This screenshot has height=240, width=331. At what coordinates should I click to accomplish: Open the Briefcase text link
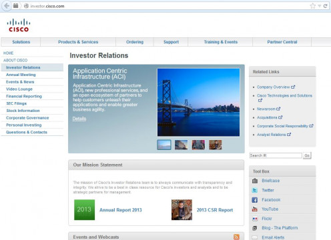(271, 181)
